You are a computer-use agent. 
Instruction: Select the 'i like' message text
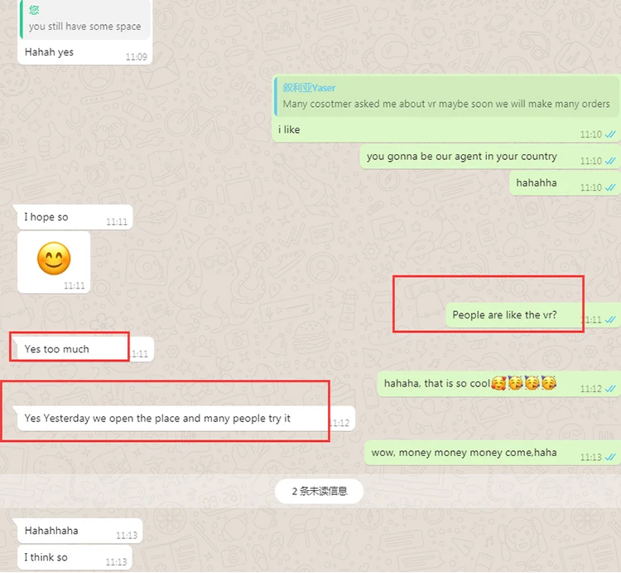289,129
